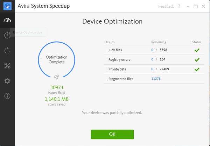The width and height of the screenshot is (210, 146).
Task: Close the Avira System Speedup window
Action: point(203,6)
